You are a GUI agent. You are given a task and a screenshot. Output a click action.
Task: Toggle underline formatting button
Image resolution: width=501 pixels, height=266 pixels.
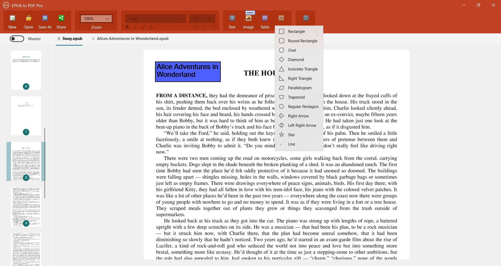(143, 27)
